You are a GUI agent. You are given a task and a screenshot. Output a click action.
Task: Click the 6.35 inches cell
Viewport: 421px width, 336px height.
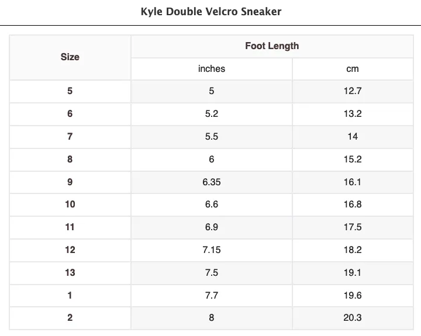pyautogui.click(x=212, y=182)
